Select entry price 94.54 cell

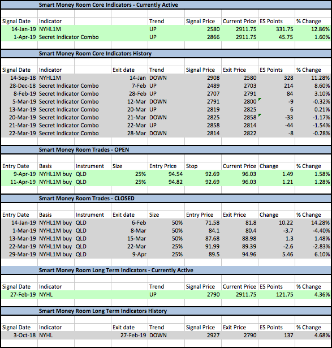175,174
